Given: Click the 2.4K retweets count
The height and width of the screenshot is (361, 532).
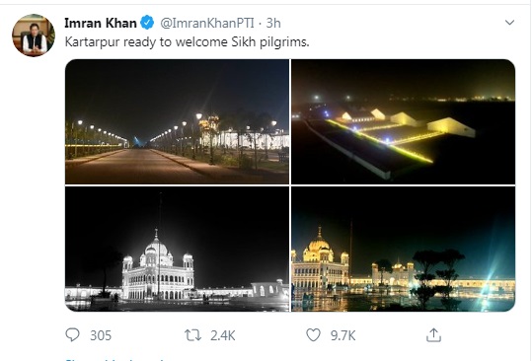Looking at the screenshot, I should click(223, 335).
